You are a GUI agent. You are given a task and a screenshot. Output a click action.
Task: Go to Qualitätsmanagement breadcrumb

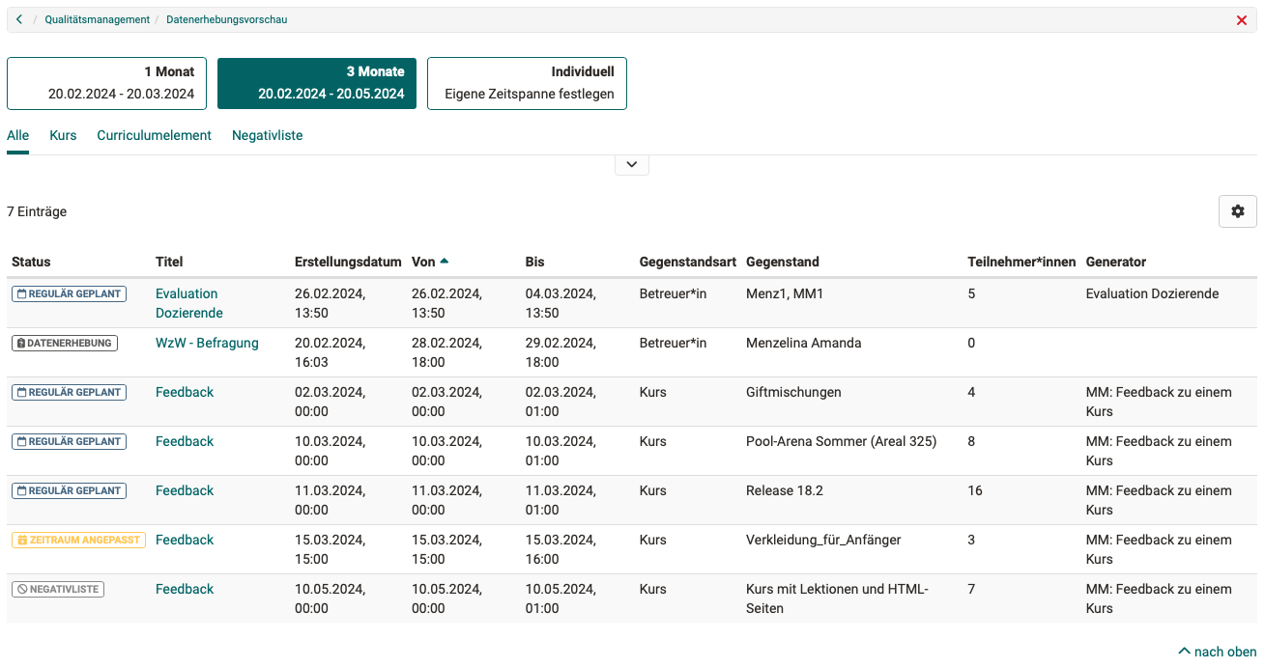click(97, 19)
